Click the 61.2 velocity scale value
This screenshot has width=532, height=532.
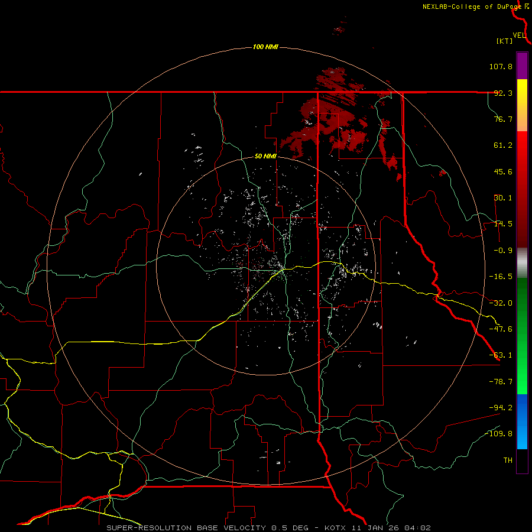503,145
